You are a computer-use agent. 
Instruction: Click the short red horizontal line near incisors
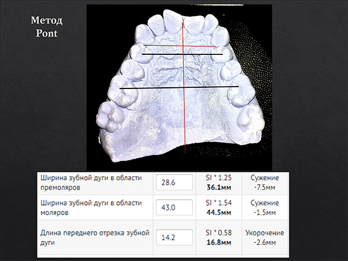(x=179, y=46)
